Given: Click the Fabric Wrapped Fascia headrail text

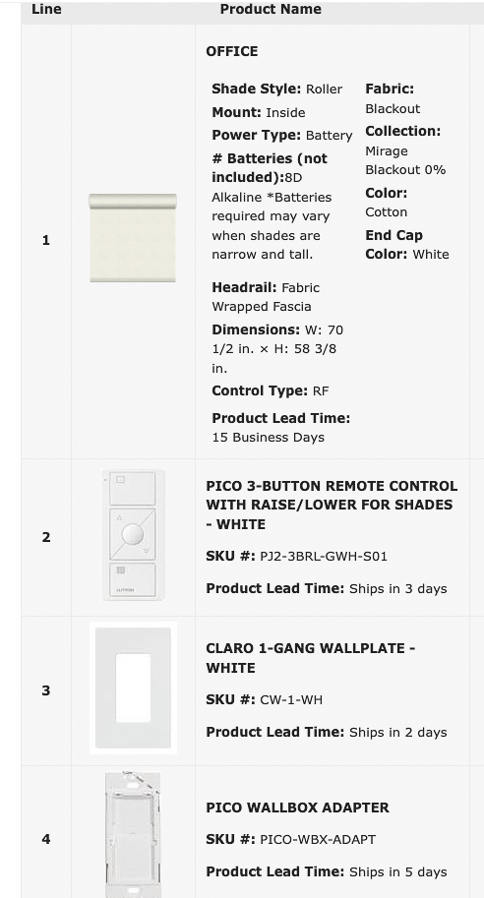Looking at the screenshot, I should click(267, 297).
